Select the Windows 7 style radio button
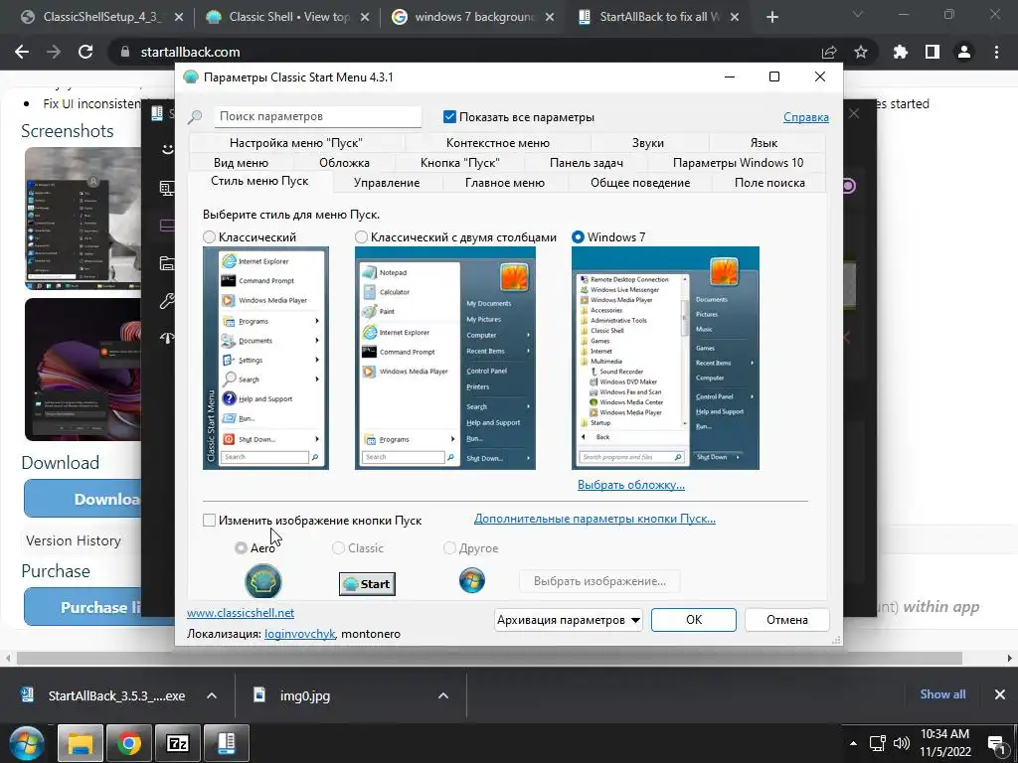This screenshot has height=763, width=1018. click(x=578, y=237)
